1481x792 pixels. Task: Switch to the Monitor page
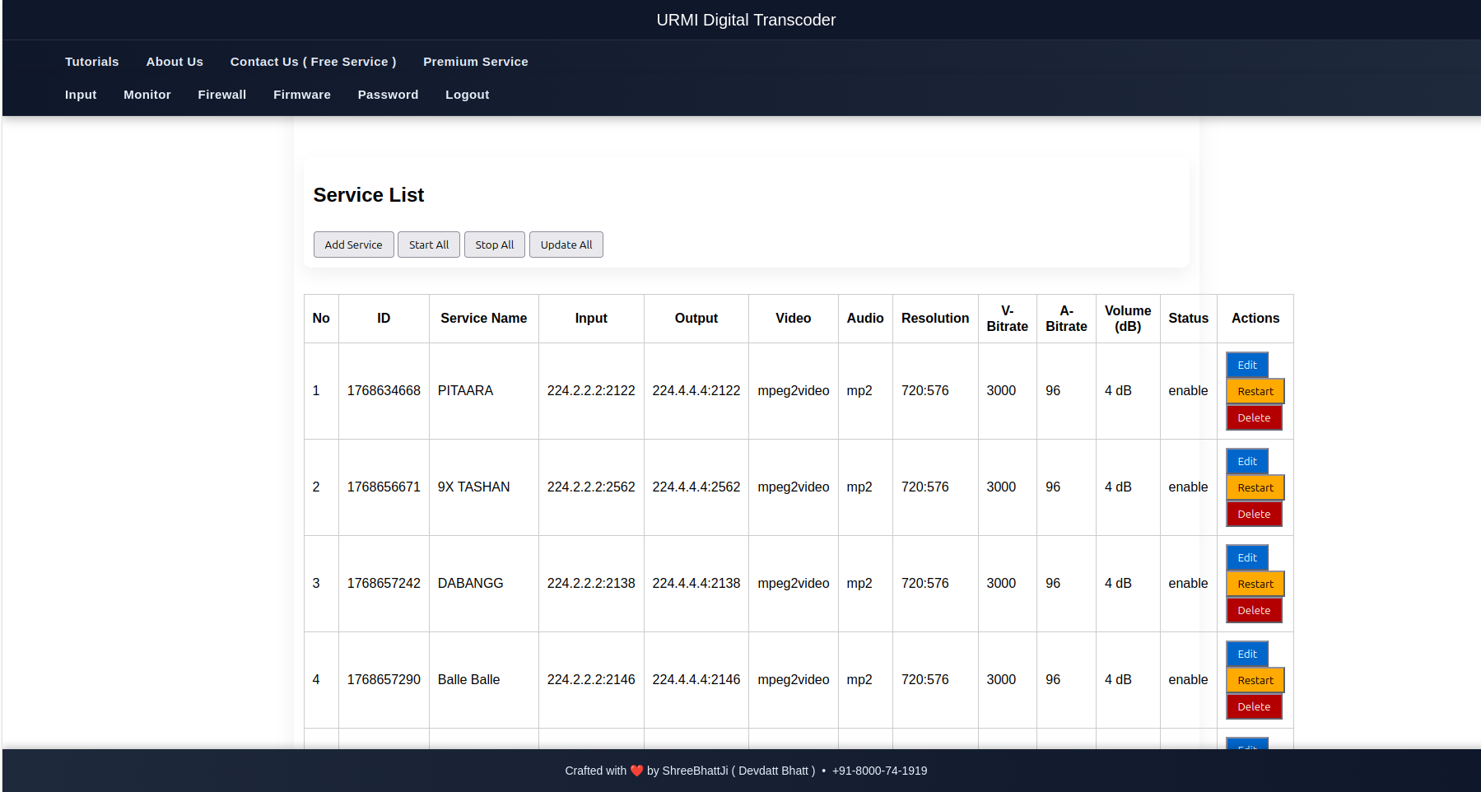coord(147,95)
